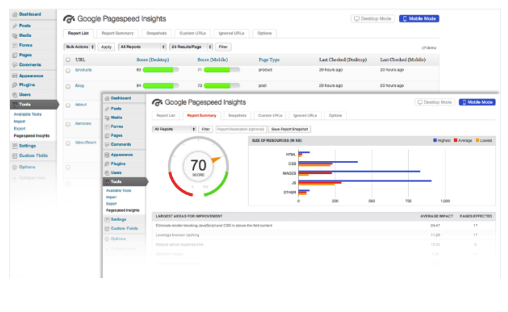Screen dimensions: 508x312
Task: Check the /about row checkbox
Action: tap(68, 106)
